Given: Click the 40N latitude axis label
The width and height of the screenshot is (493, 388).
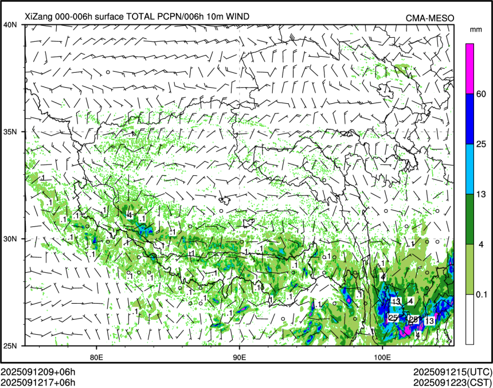Looking at the screenshot, I should coord(10,25).
